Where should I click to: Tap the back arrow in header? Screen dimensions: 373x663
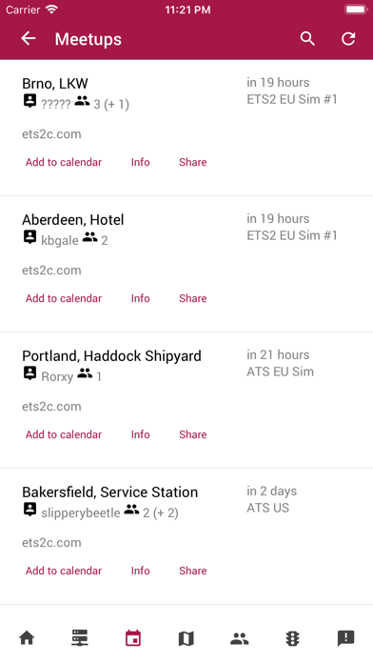29,38
